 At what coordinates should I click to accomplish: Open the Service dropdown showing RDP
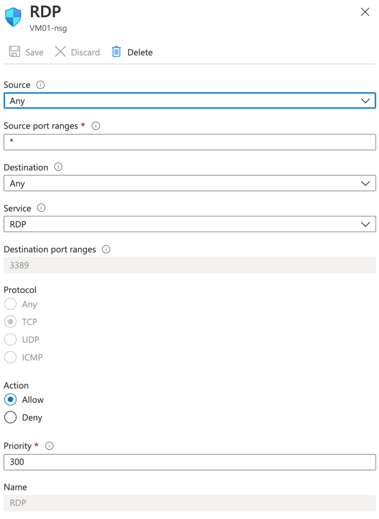pyautogui.click(x=189, y=224)
